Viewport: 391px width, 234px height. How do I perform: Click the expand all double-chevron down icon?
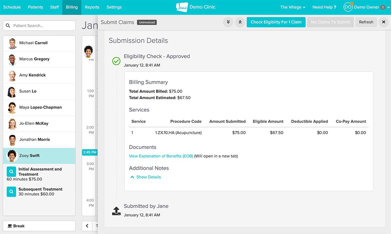coord(228,22)
